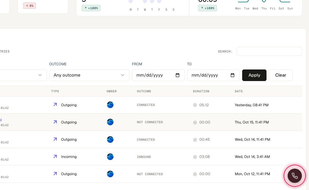
Task: Click owner avatar in Thu, Oct 15 row
Action: tap(110, 122)
